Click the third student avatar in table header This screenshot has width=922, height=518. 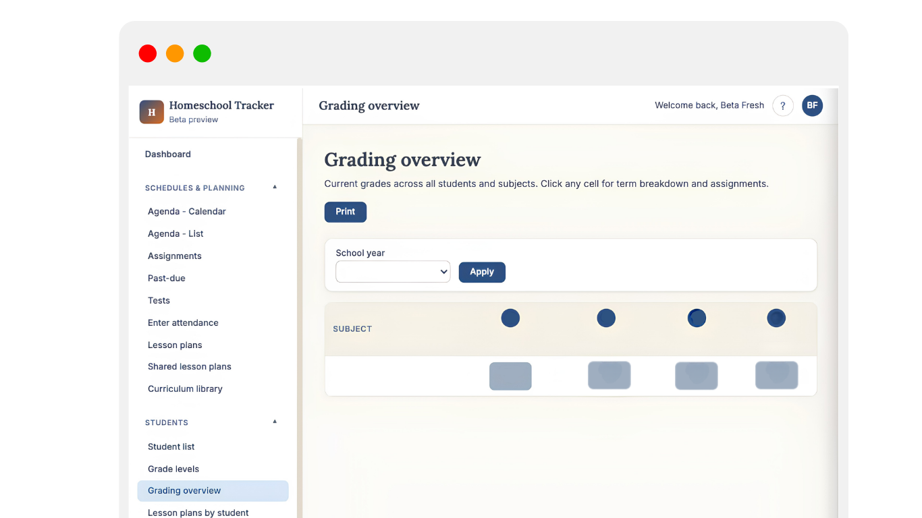[697, 318]
